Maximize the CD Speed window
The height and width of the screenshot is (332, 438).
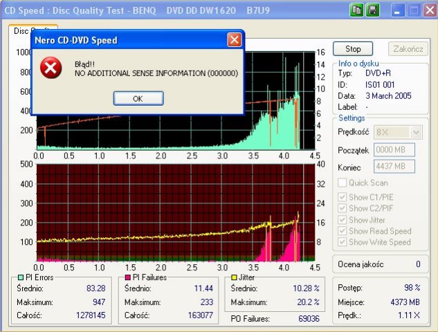coord(414,10)
